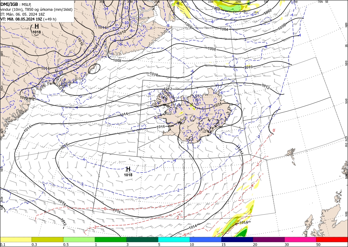Image resolution: width=348 pixels, height=247 pixels.
Task: Click the red 50+ mm legend swatch
Action: [332, 239]
